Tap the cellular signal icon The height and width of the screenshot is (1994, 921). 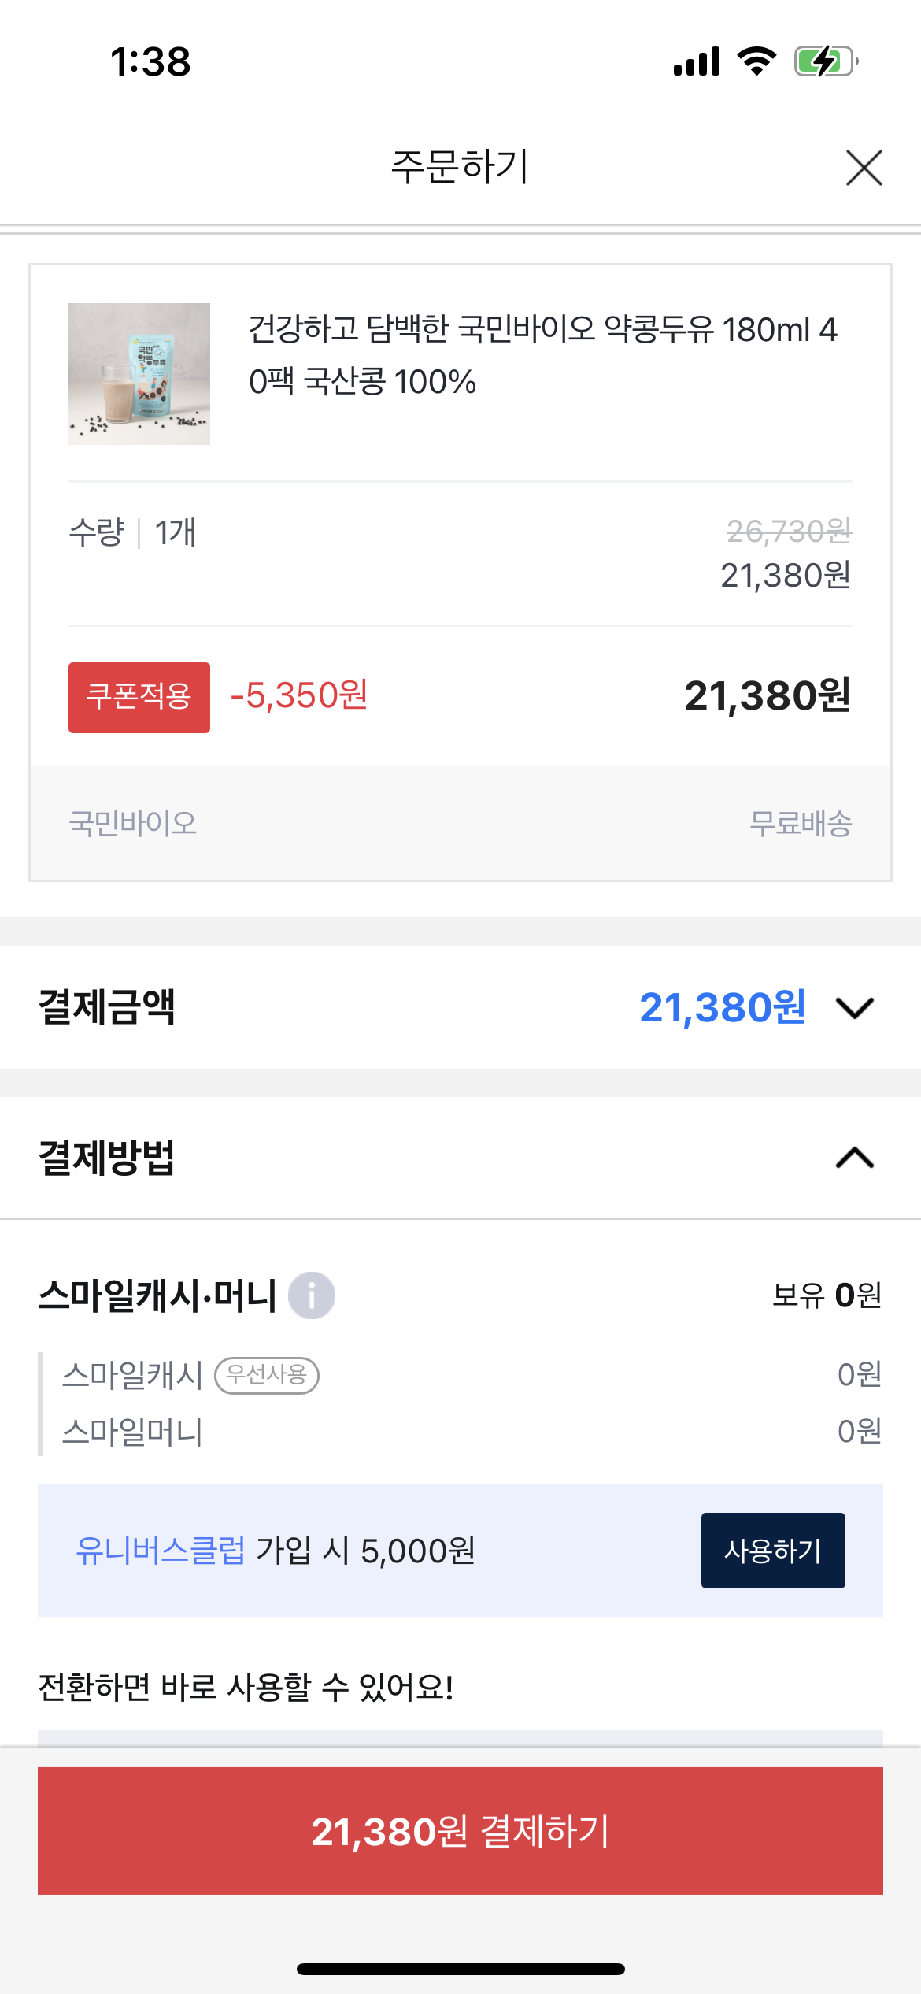tap(697, 61)
